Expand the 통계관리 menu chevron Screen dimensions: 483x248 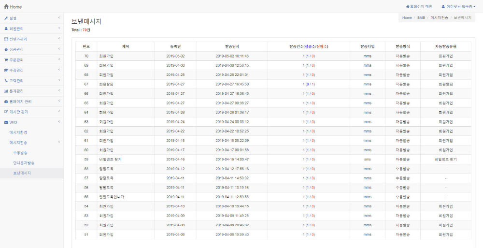pyautogui.click(x=59, y=91)
